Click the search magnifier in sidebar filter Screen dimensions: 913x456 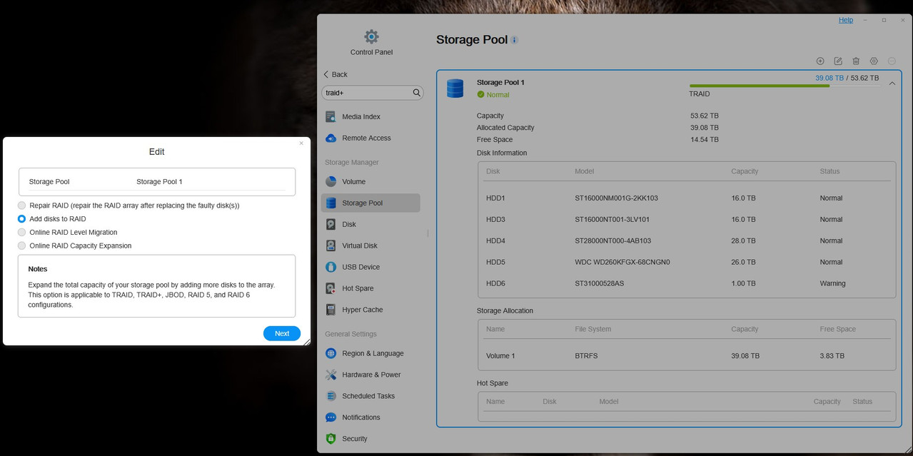[x=417, y=93]
